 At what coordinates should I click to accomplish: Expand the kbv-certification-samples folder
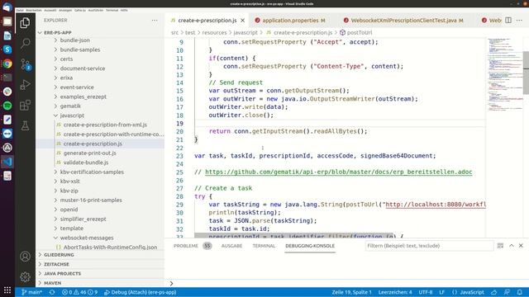[x=92, y=172]
